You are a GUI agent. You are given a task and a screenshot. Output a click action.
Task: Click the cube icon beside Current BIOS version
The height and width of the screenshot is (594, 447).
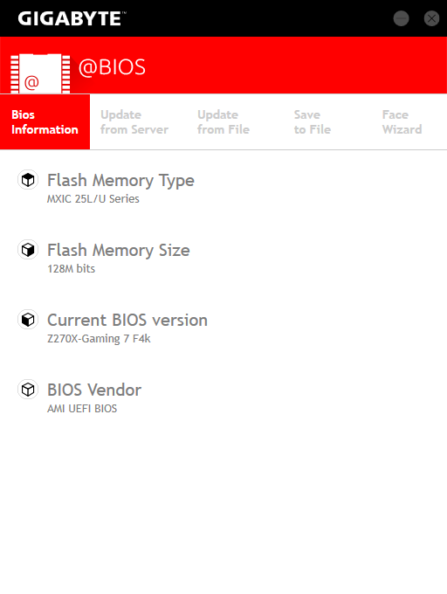click(x=28, y=320)
